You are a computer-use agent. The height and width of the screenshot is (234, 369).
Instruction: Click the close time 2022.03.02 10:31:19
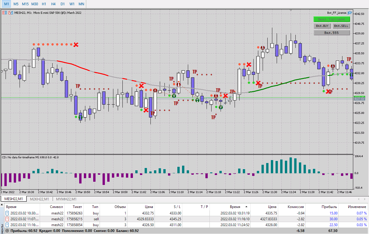[235, 213]
